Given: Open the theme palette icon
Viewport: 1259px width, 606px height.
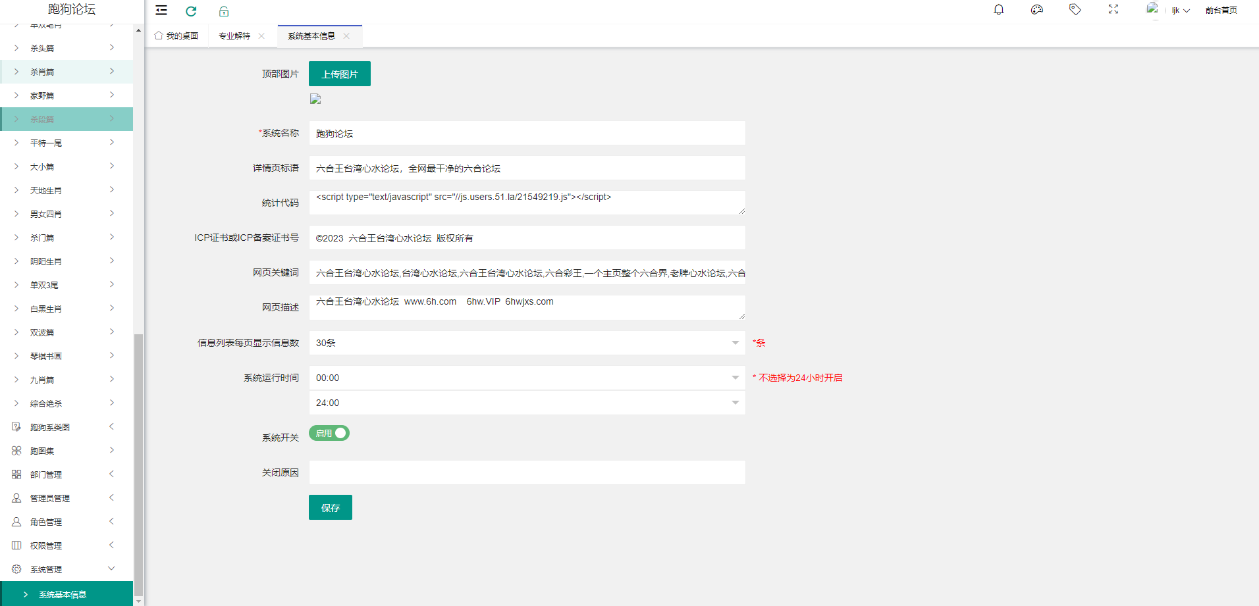Looking at the screenshot, I should (x=1036, y=10).
